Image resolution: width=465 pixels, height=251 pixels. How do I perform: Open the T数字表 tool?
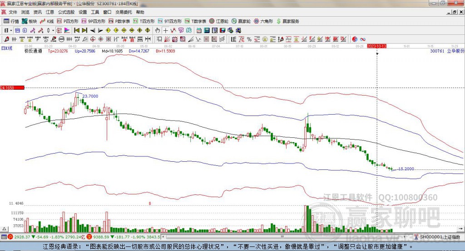[x=195, y=21]
